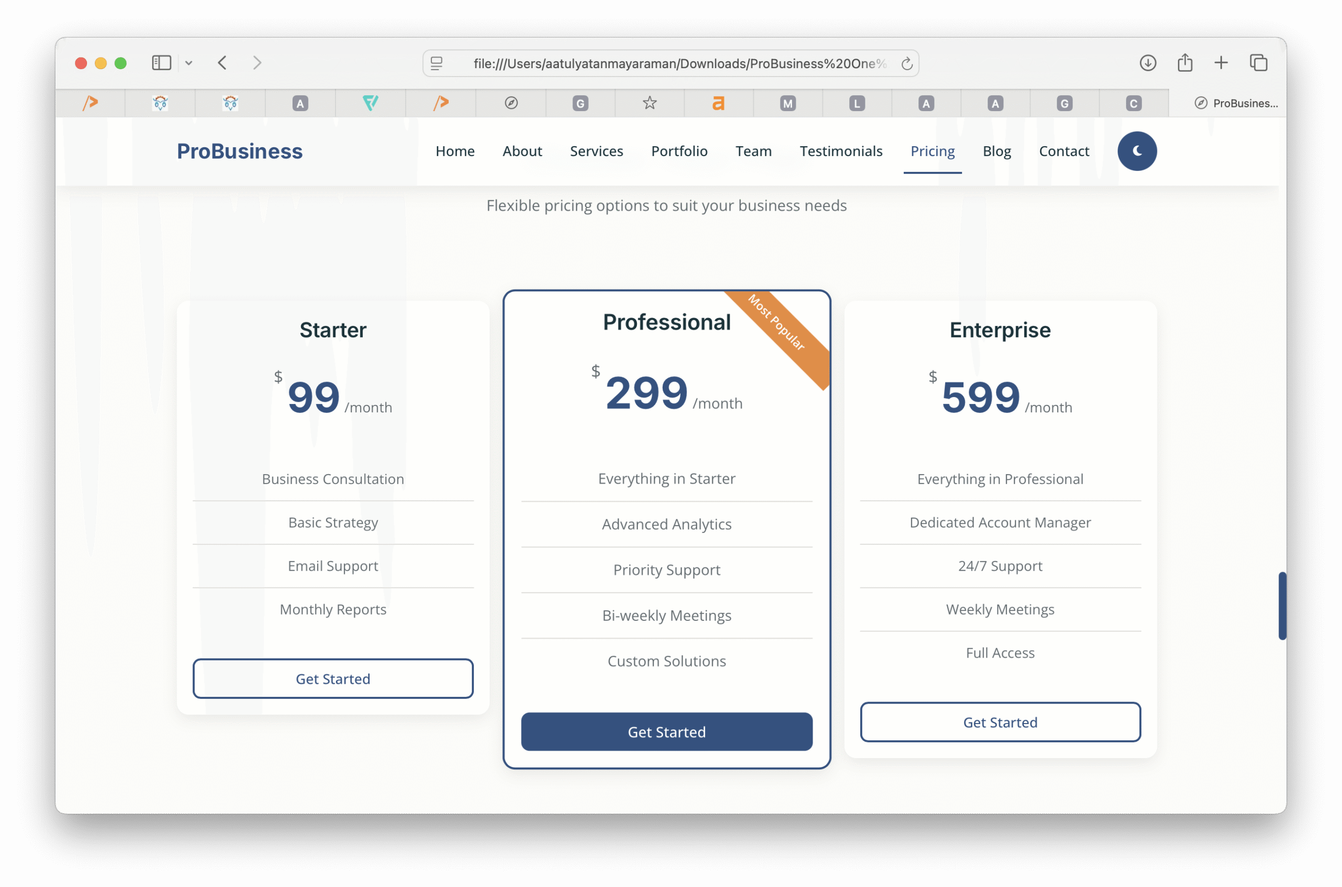This screenshot has height=887, width=1342.
Task: Open the Testimonials nav link
Action: [x=840, y=151]
